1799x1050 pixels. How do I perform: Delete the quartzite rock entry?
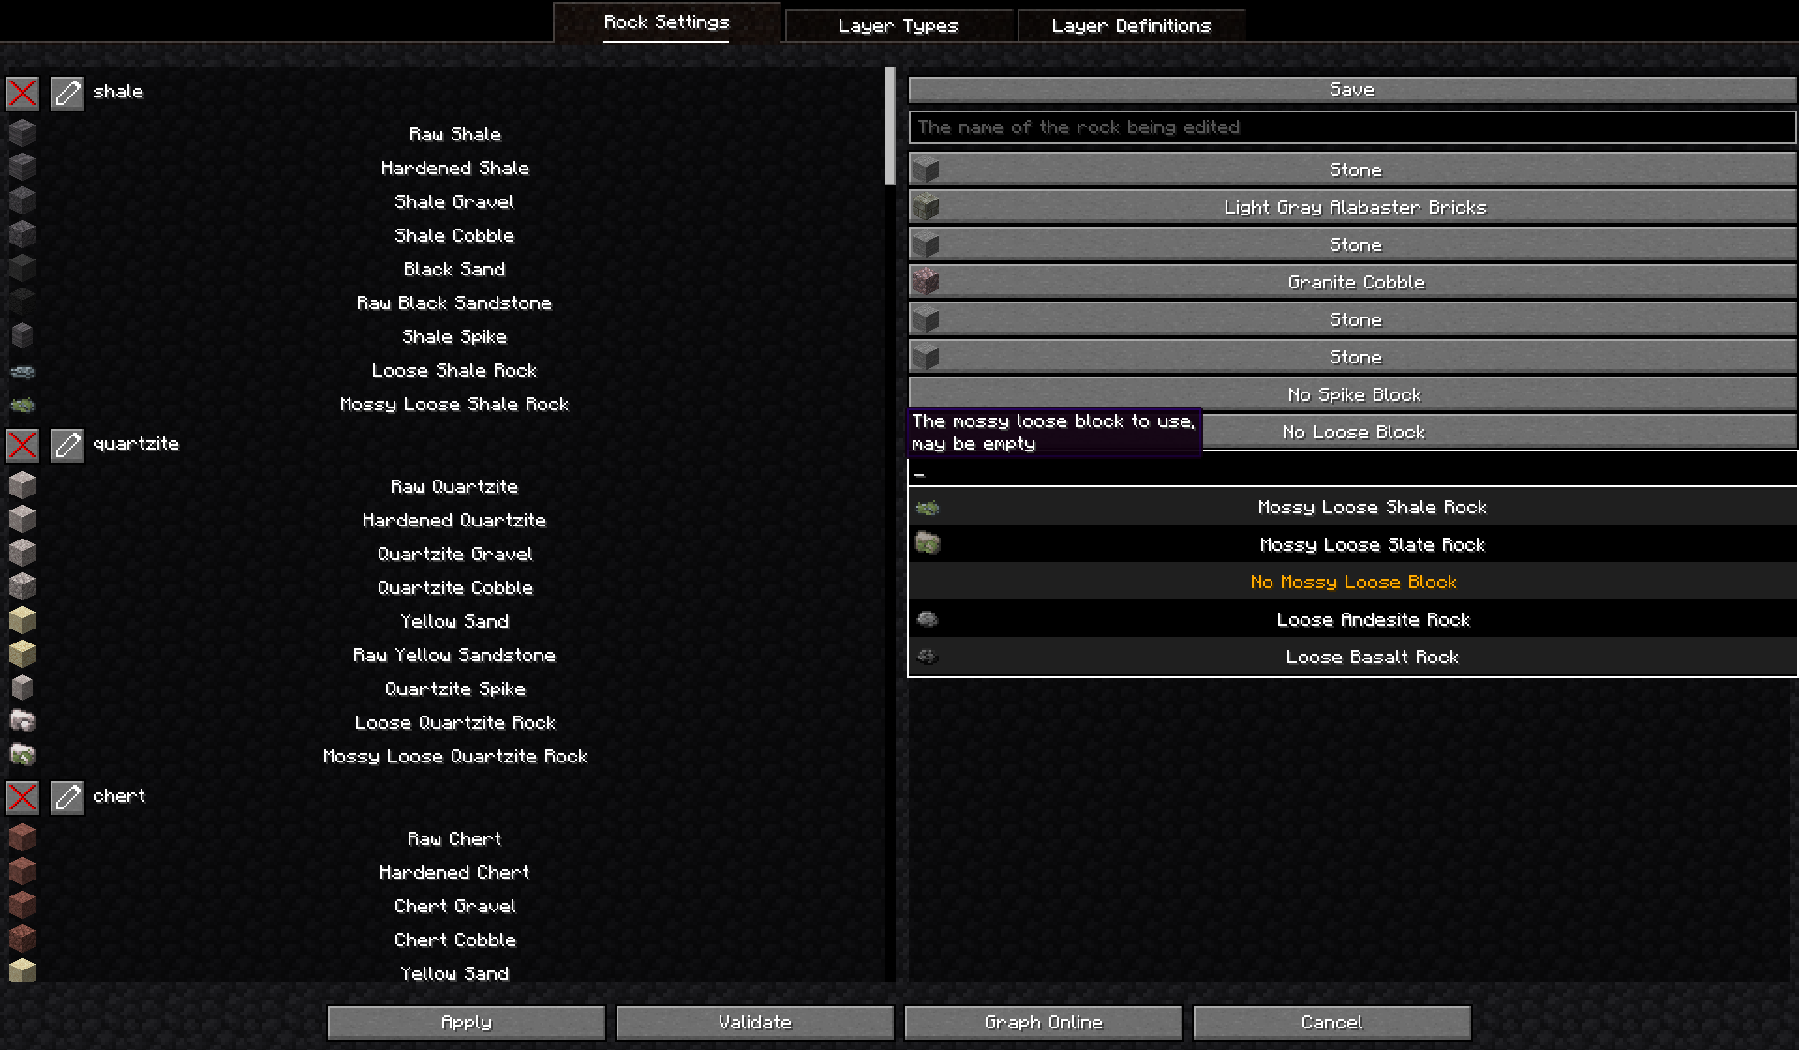click(x=22, y=445)
